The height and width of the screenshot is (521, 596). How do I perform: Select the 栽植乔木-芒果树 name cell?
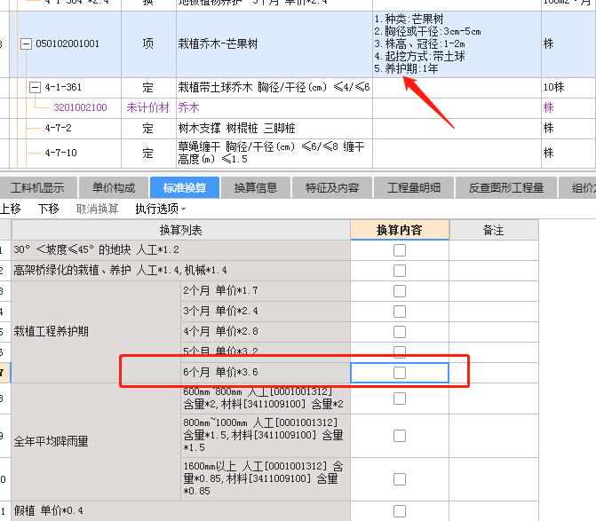tap(274, 44)
